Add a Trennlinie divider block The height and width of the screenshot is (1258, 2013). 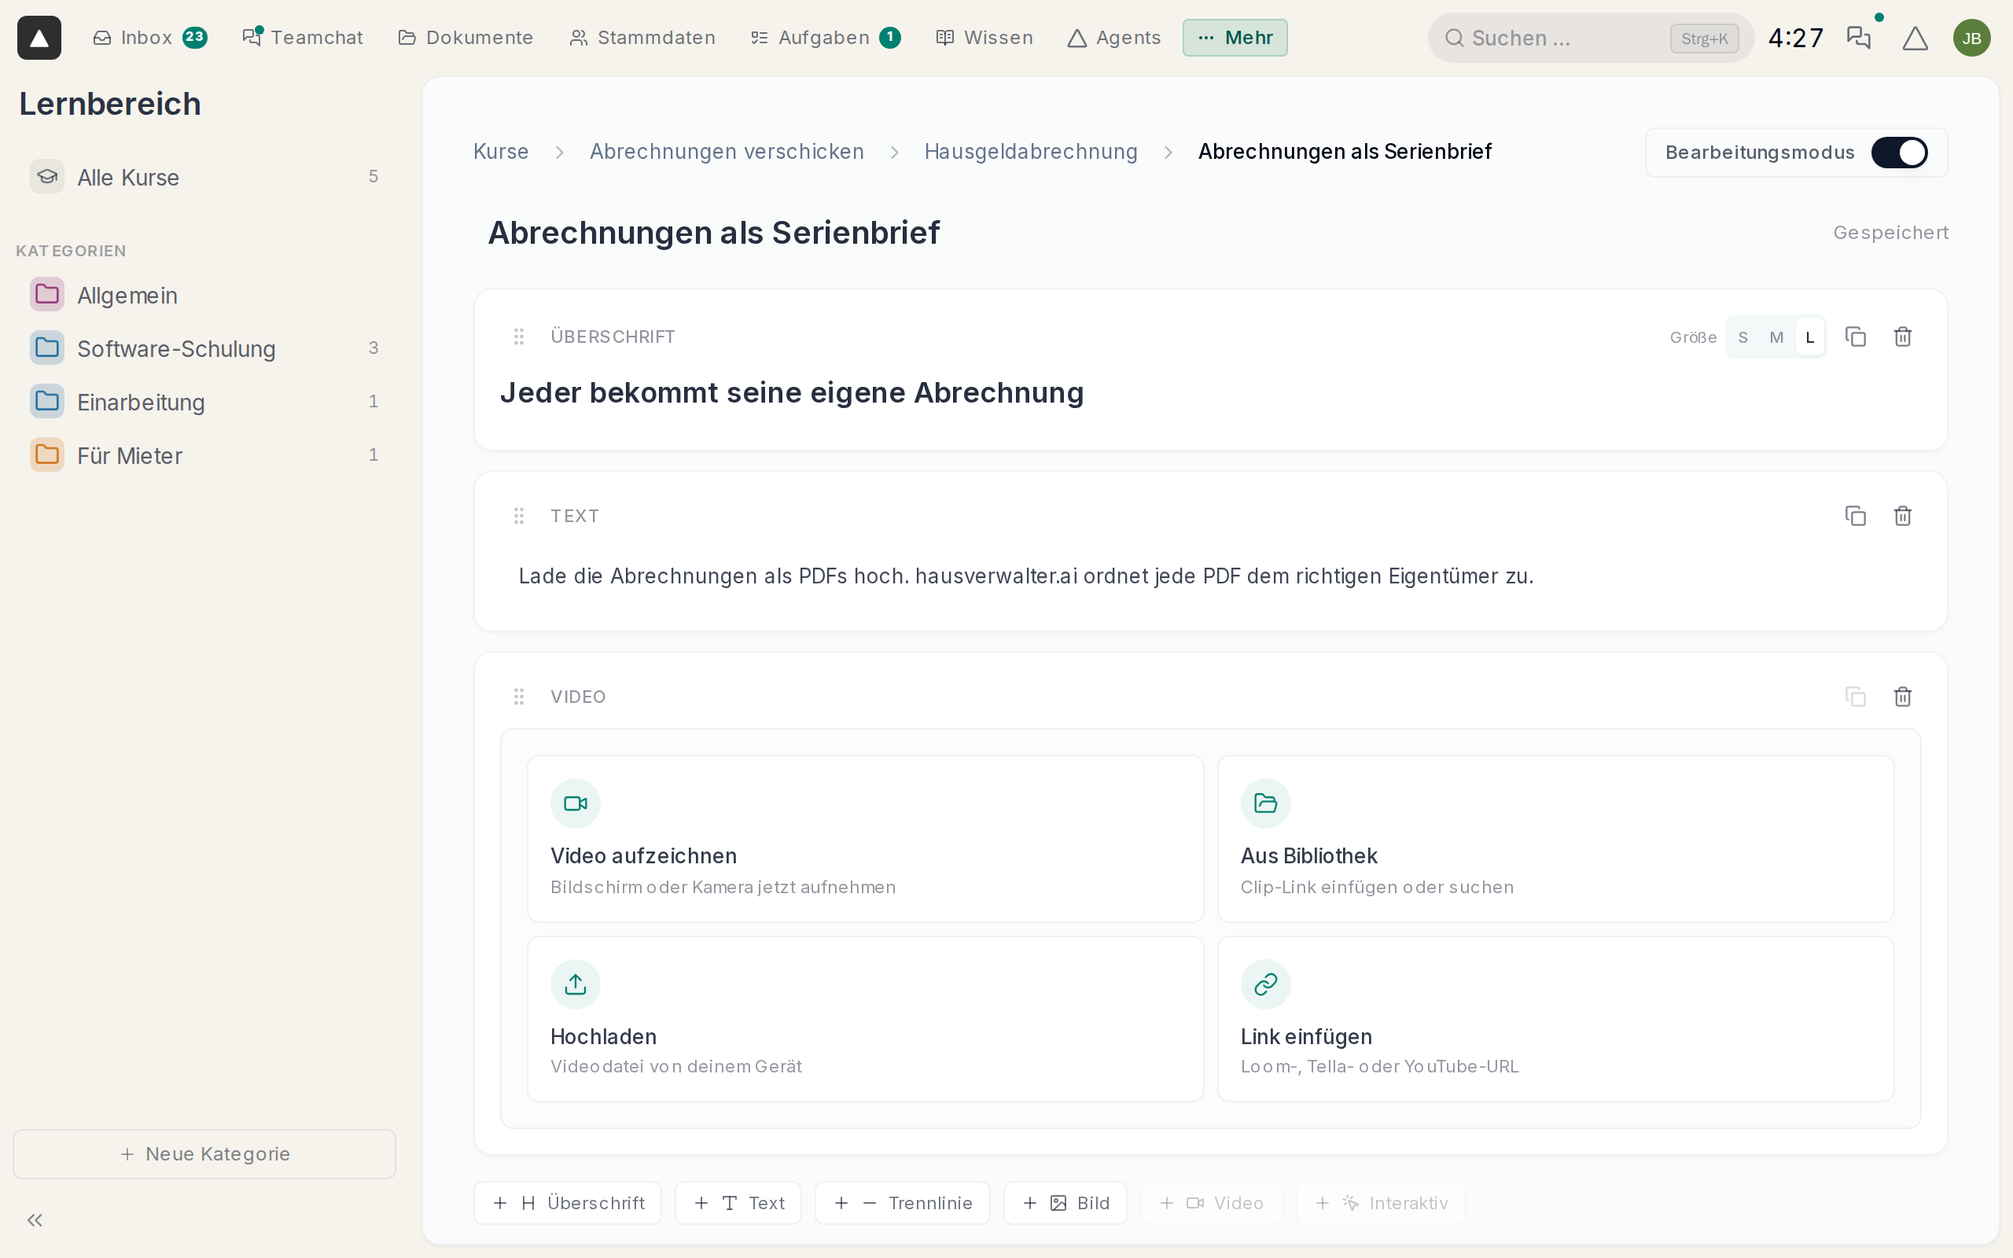tap(903, 1203)
